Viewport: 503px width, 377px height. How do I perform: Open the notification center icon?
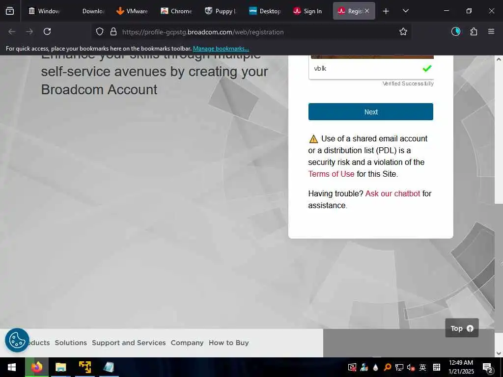[x=488, y=368]
